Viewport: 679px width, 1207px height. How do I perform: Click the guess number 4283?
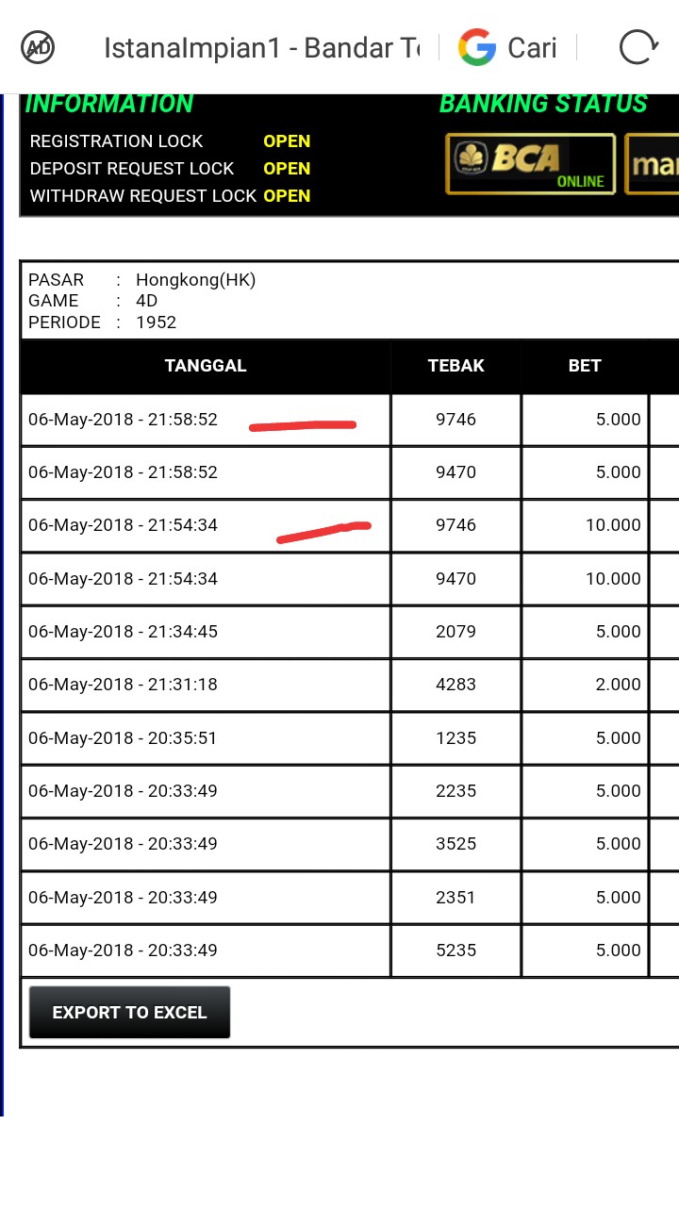click(455, 685)
